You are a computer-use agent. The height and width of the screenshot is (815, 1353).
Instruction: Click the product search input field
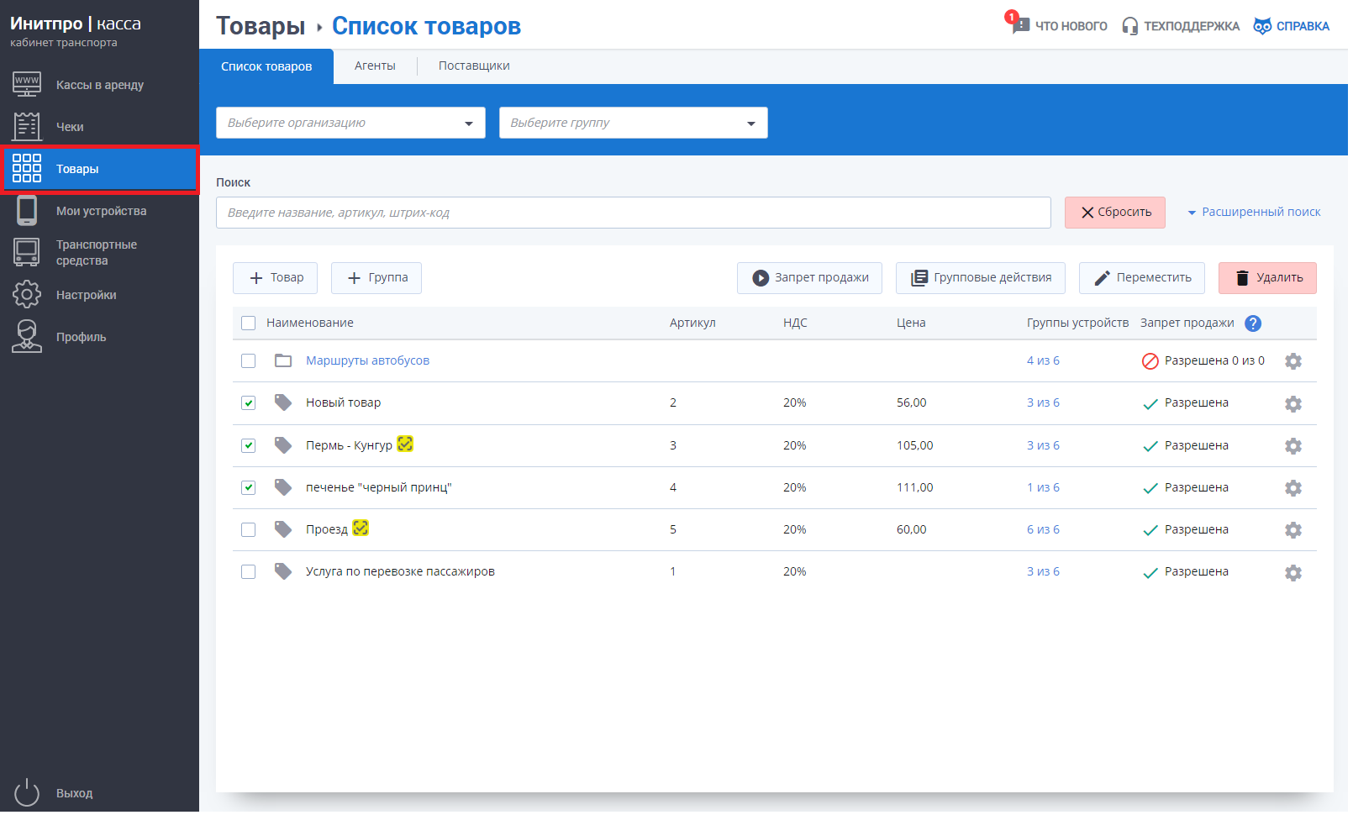632,213
